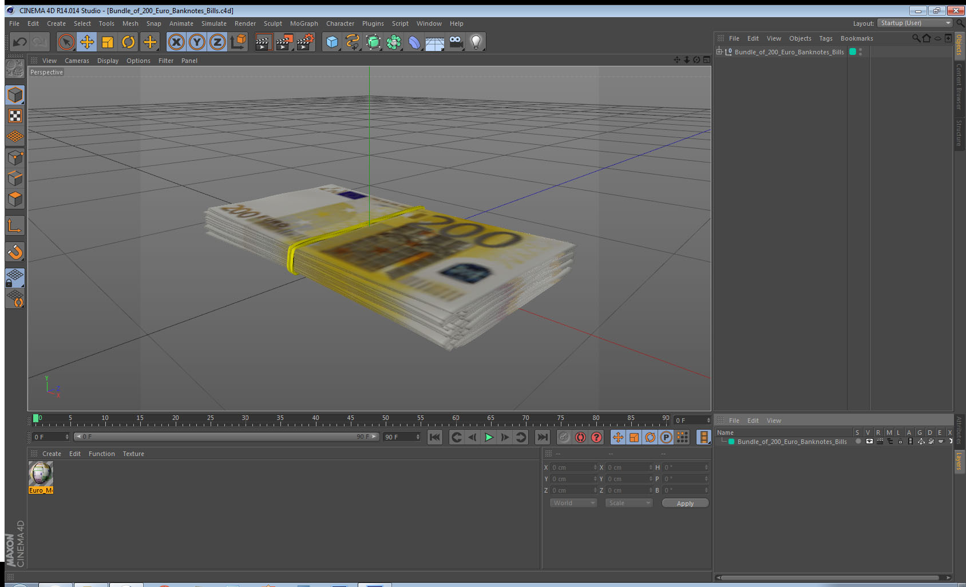Search objects with magnifier icon
This screenshot has width=966, height=587.
[x=916, y=38]
